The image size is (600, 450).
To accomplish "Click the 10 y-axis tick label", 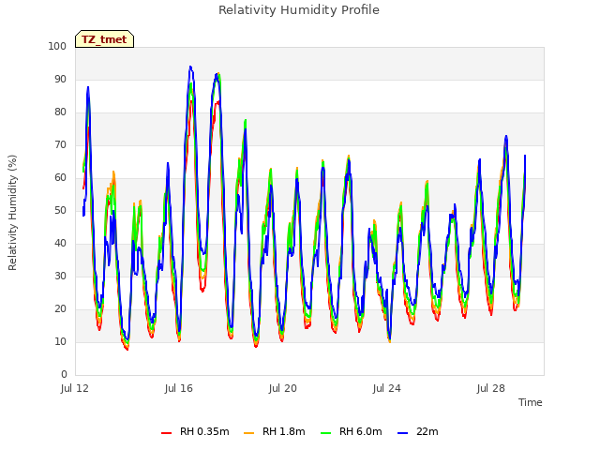I will (x=60, y=341).
